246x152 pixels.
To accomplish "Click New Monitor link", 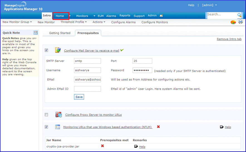I will click(x=46, y=22).
